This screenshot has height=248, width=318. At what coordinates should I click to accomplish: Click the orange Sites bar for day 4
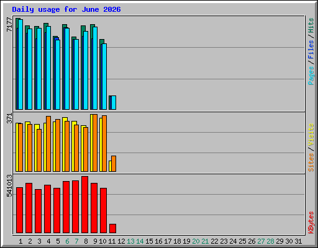point(48,144)
